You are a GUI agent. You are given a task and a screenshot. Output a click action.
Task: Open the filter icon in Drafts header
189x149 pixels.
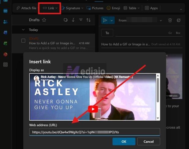coord(81,20)
